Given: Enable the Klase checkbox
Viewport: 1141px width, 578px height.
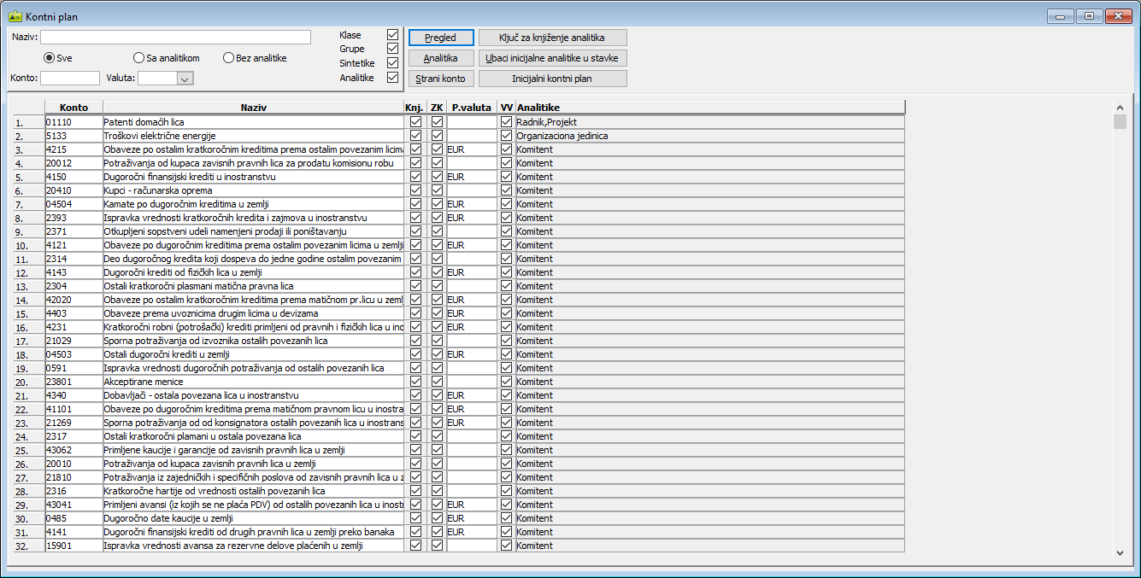Looking at the screenshot, I should pos(393,35).
